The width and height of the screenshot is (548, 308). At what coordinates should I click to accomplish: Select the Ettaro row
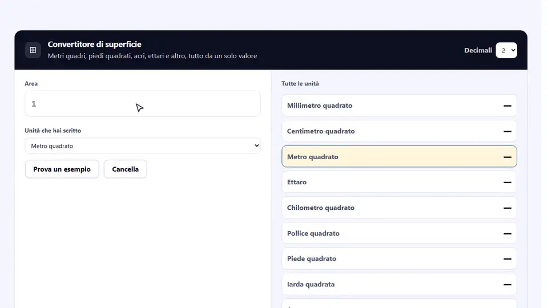click(399, 182)
